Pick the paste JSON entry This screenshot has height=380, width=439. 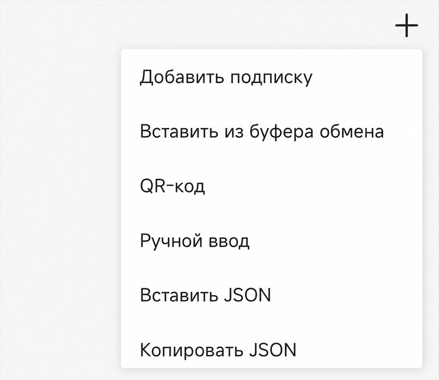click(x=272, y=295)
